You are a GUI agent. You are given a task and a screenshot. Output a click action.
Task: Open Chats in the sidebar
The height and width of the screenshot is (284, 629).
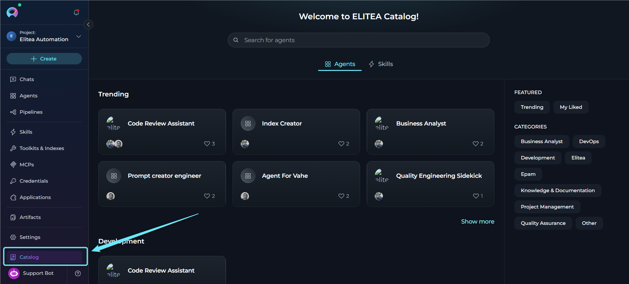coord(44,79)
